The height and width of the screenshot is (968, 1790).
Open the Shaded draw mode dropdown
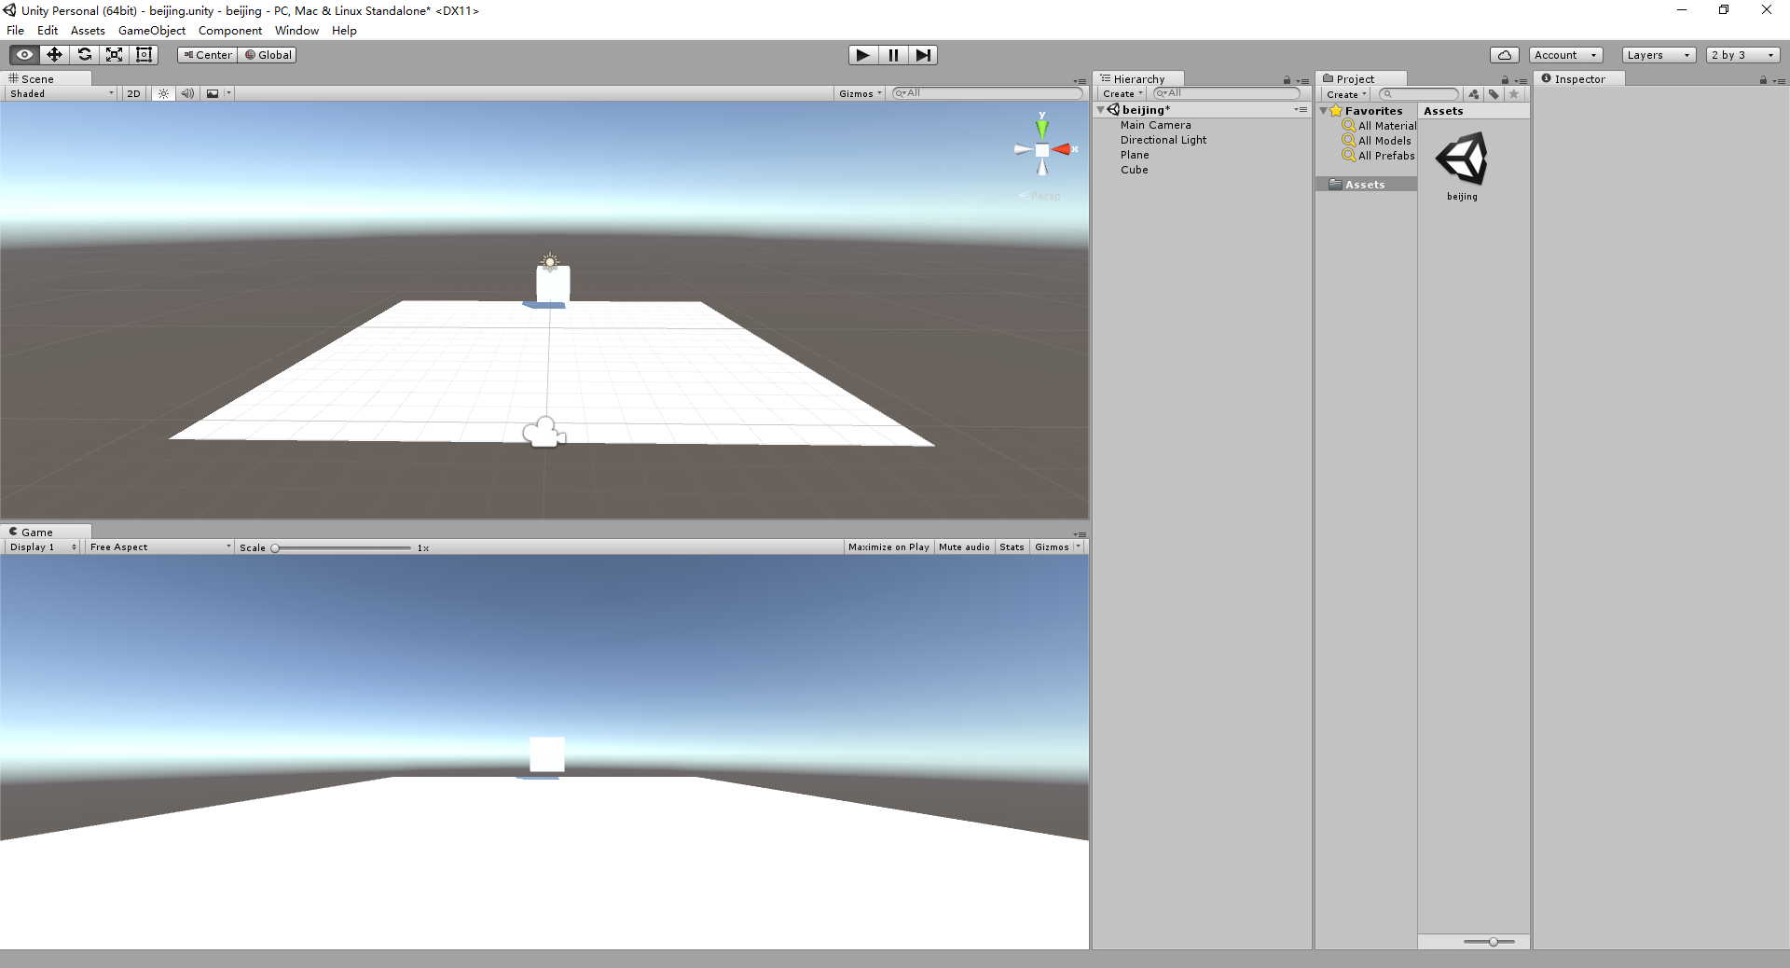pos(59,93)
